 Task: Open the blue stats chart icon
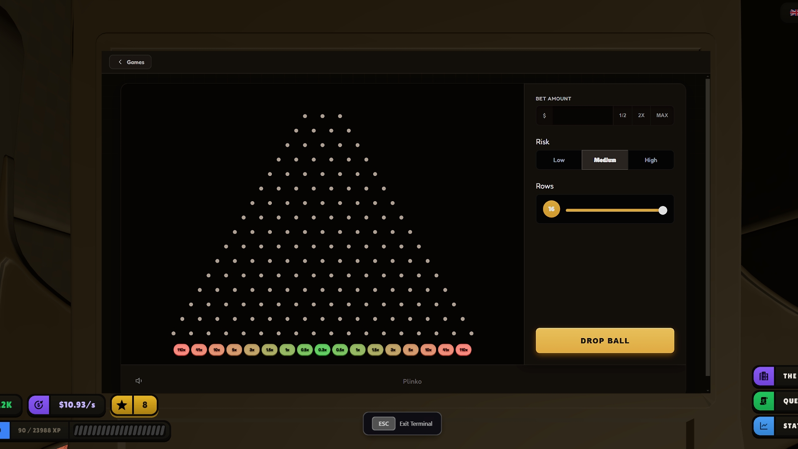pos(764,426)
